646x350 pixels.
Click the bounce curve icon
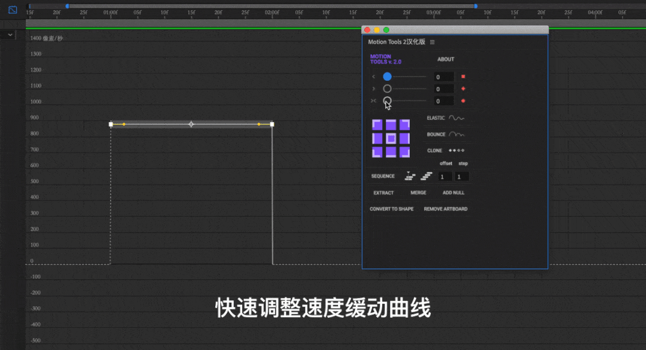[456, 135]
